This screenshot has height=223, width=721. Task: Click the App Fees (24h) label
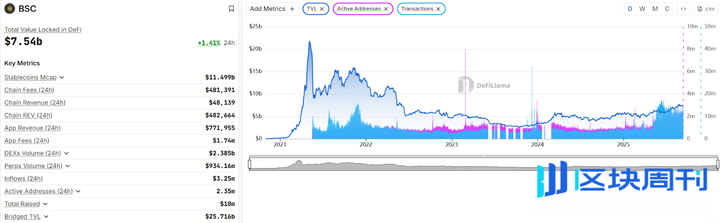point(27,141)
